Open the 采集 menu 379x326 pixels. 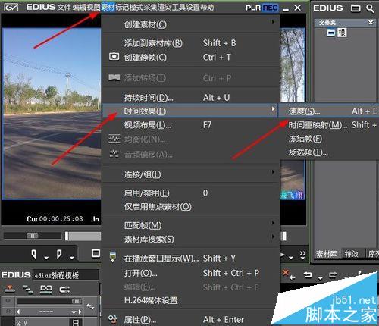point(150,7)
